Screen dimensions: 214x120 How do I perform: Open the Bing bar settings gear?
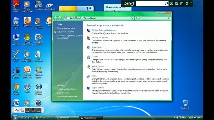pos(187,4)
